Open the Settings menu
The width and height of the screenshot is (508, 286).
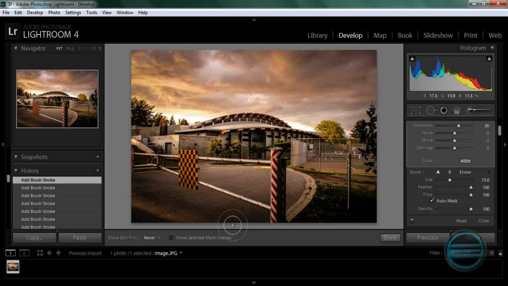(x=73, y=12)
